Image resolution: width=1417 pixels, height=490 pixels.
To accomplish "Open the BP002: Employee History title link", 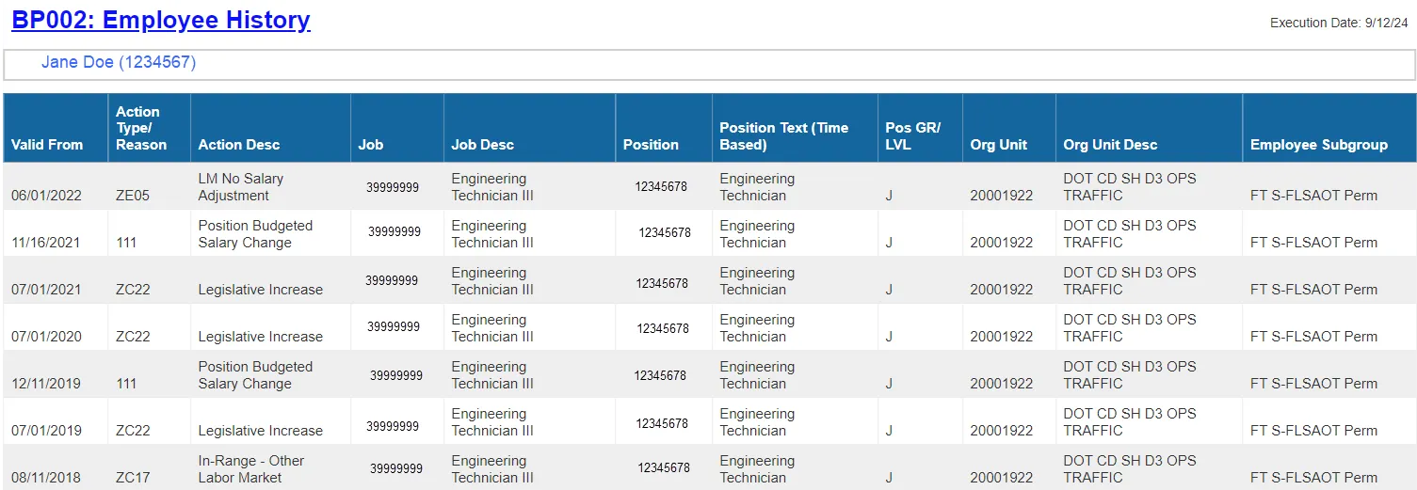I will pos(160,21).
